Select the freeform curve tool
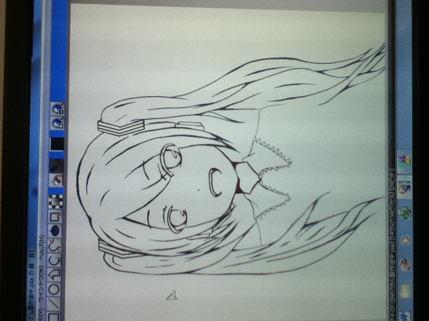This screenshot has height=321, width=429. point(55,259)
